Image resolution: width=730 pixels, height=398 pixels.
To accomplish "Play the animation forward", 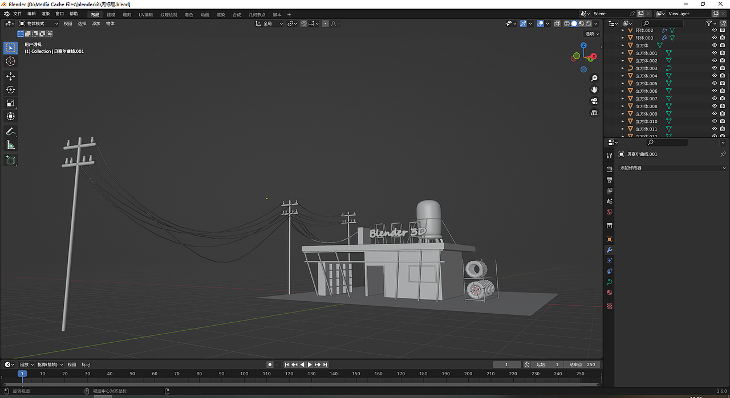I will point(310,364).
